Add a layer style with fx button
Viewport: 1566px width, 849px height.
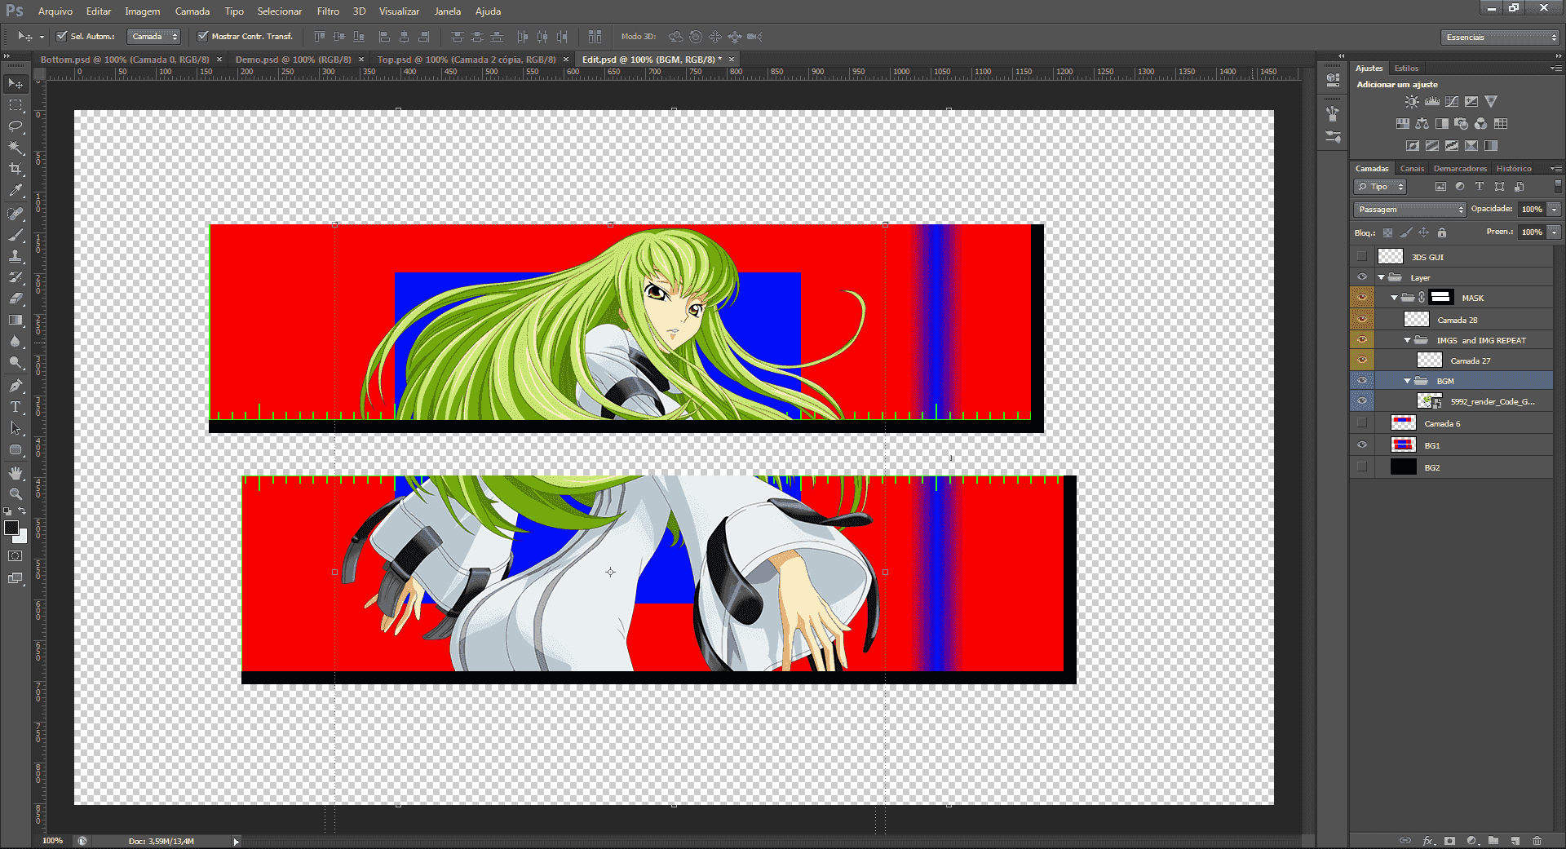point(1428,840)
